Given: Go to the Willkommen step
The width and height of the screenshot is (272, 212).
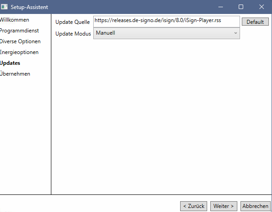Looking at the screenshot, I should [x=14, y=20].
